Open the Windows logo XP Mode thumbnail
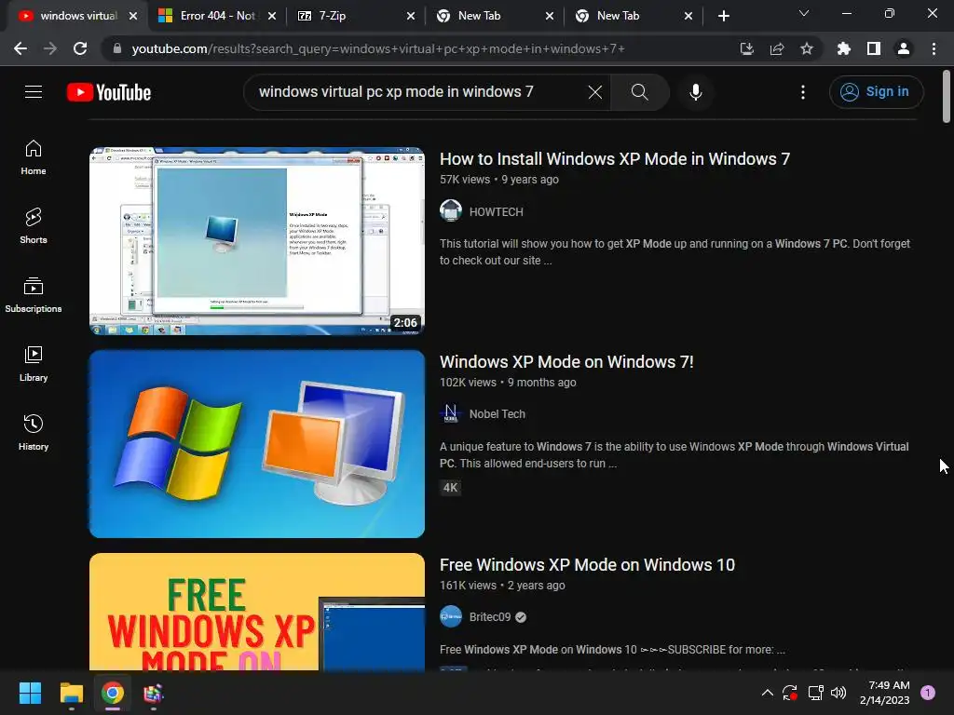Viewport: 954px width, 715px height. [x=257, y=444]
